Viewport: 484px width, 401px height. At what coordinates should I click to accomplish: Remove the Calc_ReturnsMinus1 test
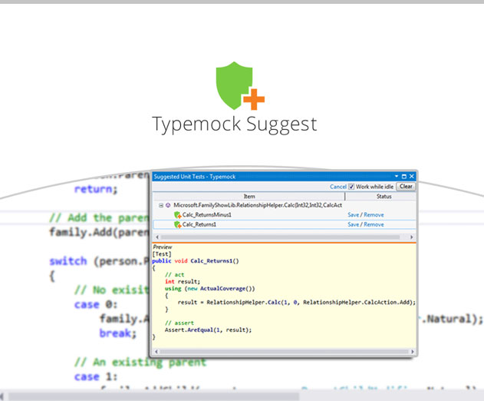374,214
